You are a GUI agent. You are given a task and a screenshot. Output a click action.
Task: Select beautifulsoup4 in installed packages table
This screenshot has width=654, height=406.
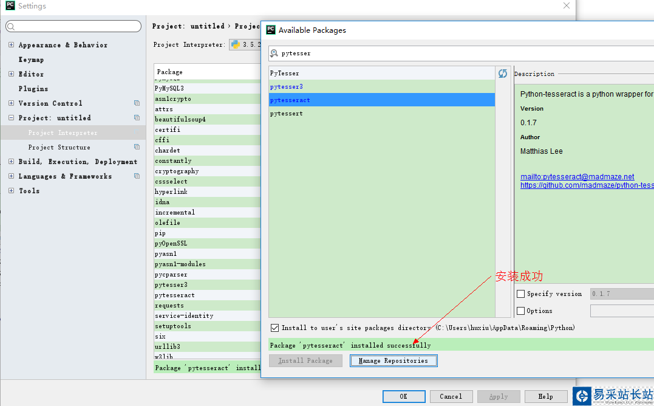click(207, 119)
